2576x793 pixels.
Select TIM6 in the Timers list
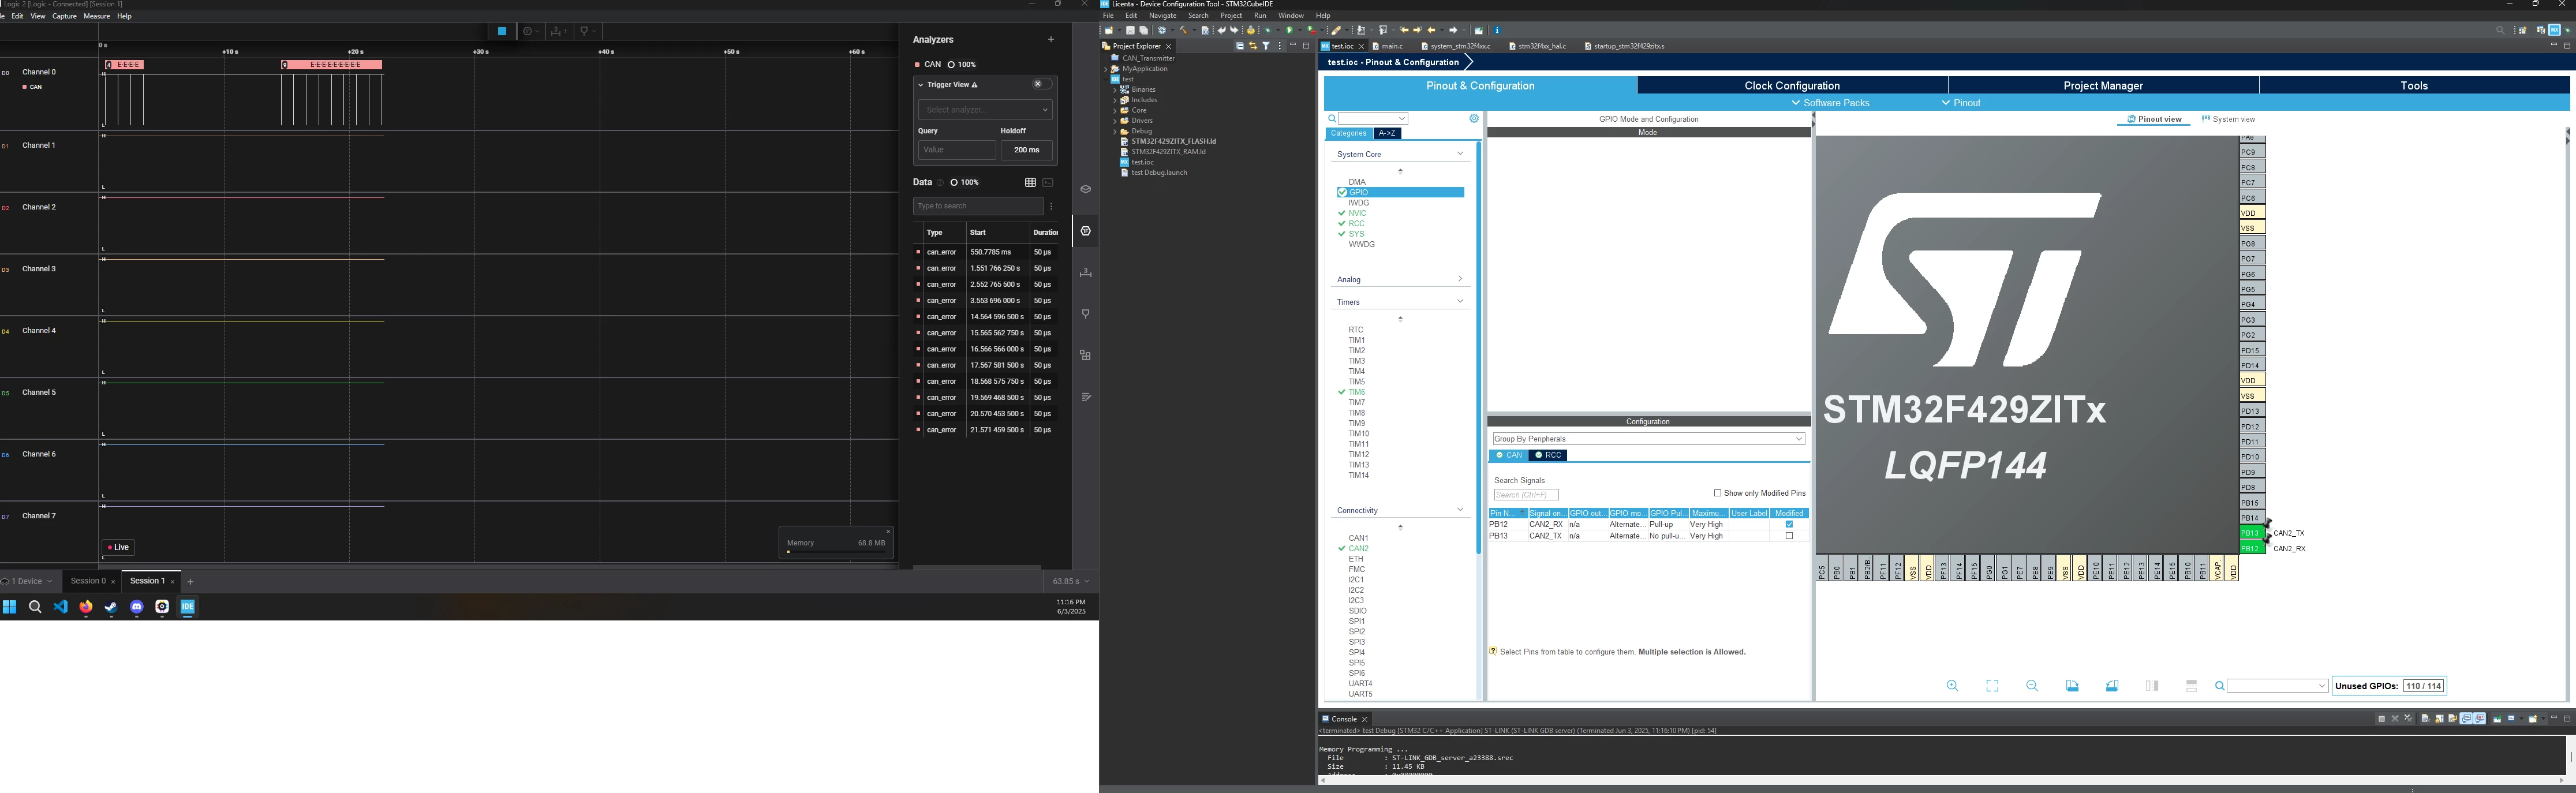[1356, 392]
